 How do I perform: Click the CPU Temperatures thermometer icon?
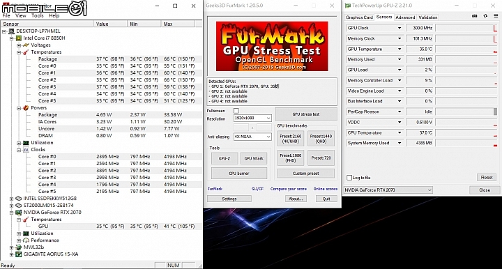tap(26, 52)
